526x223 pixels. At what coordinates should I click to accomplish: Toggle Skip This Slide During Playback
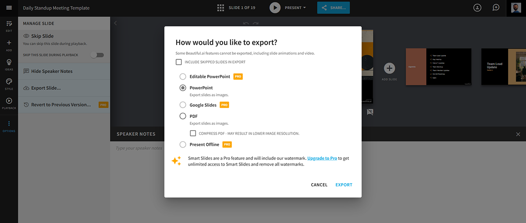point(97,55)
